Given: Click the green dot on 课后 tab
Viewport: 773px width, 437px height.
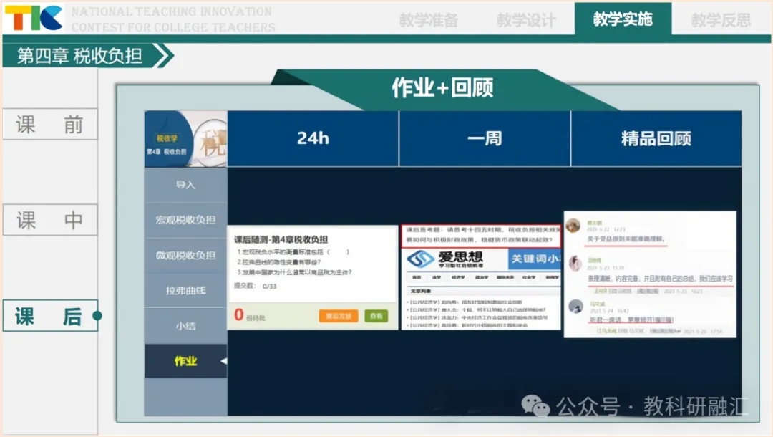Looking at the screenshot, I should click(97, 316).
